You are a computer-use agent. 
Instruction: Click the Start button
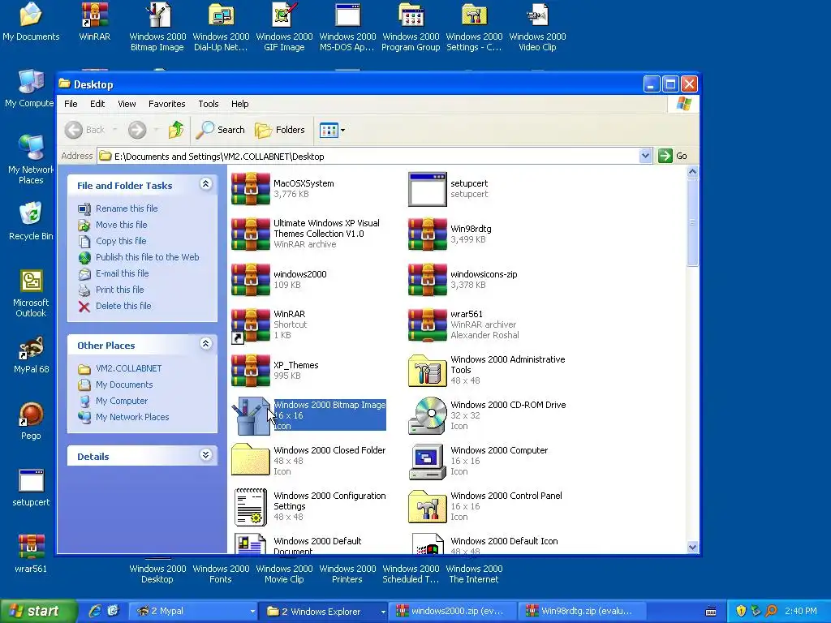[x=37, y=611]
